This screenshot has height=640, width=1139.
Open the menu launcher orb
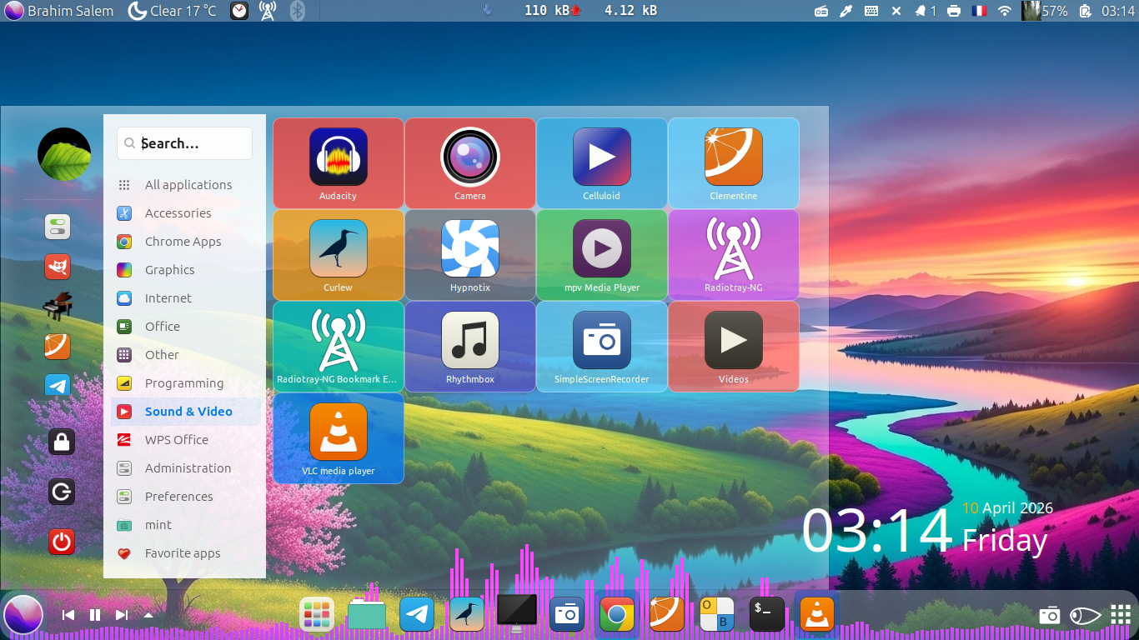click(23, 615)
